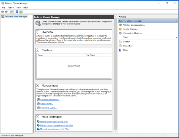Click the Refresh icon in Actions pane
The image size is (179, 138).
(x=120, y=42)
